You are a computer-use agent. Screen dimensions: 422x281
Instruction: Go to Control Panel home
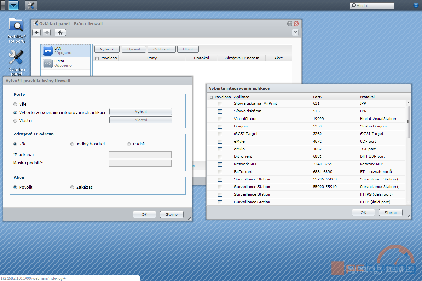60,32
